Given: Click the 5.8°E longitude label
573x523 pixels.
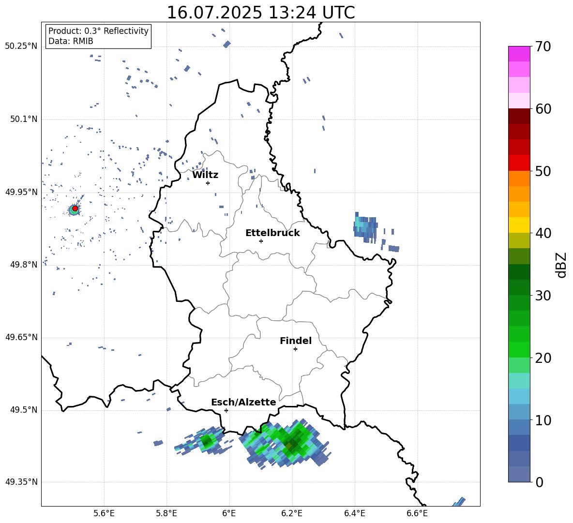Looking at the screenshot, I should [166, 513].
